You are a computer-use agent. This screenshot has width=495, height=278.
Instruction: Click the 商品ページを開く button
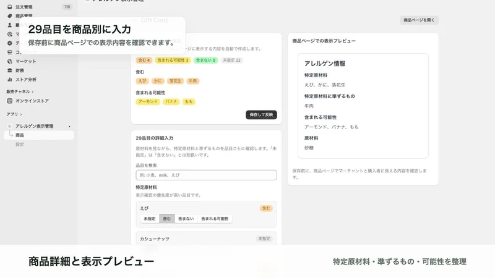(x=419, y=20)
